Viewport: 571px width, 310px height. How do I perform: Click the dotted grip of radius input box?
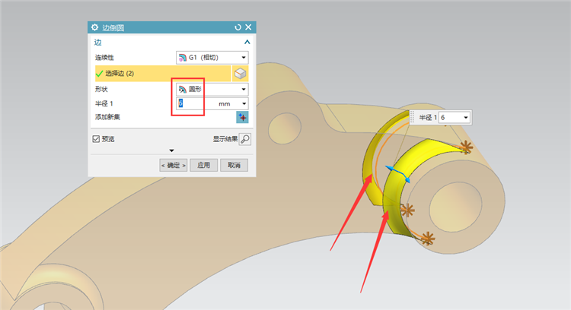(x=412, y=117)
